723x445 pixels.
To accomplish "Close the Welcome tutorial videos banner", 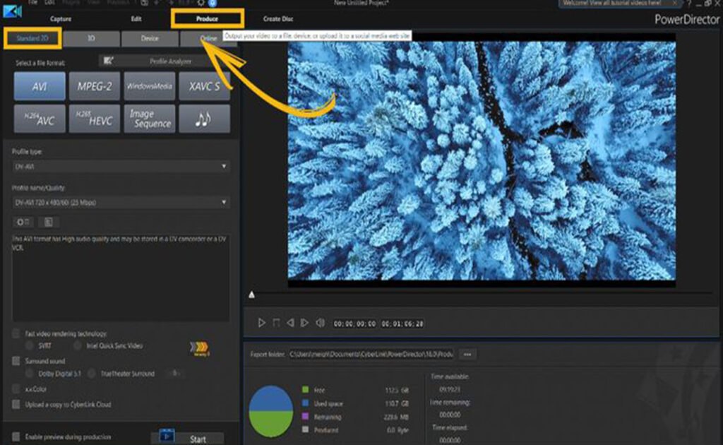I will pyautogui.click(x=674, y=3).
